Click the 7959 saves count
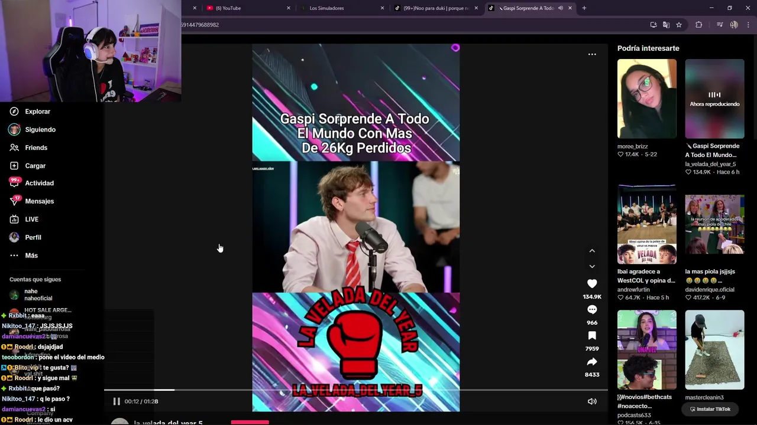Viewport: 757px width, 425px height. pyautogui.click(x=592, y=349)
